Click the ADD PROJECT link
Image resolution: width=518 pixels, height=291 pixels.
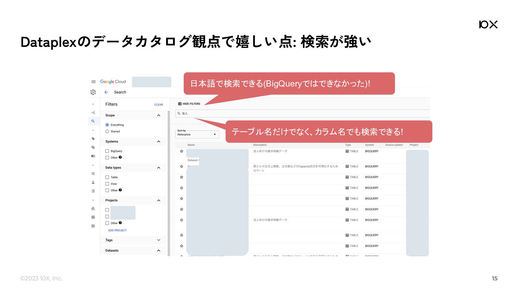click(x=117, y=230)
